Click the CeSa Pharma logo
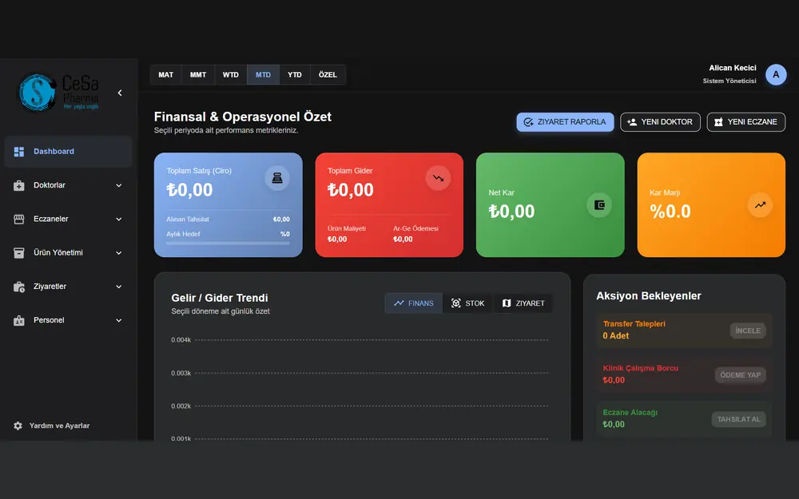This screenshot has height=499, width=799. (x=59, y=92)
